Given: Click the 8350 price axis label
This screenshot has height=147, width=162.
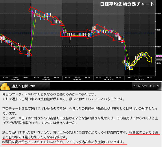Looking at the screenshot, I should point(159,63).
